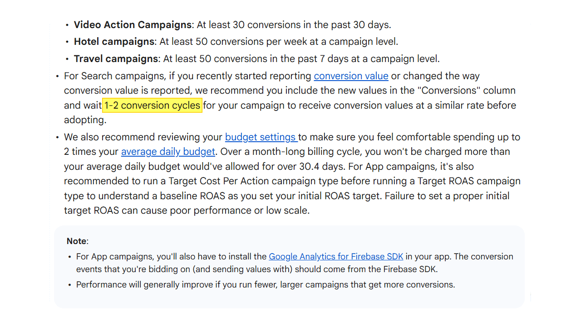Open the "average daily budget" link
Viewport: 581px width, 326px height.
click(168, 152)
